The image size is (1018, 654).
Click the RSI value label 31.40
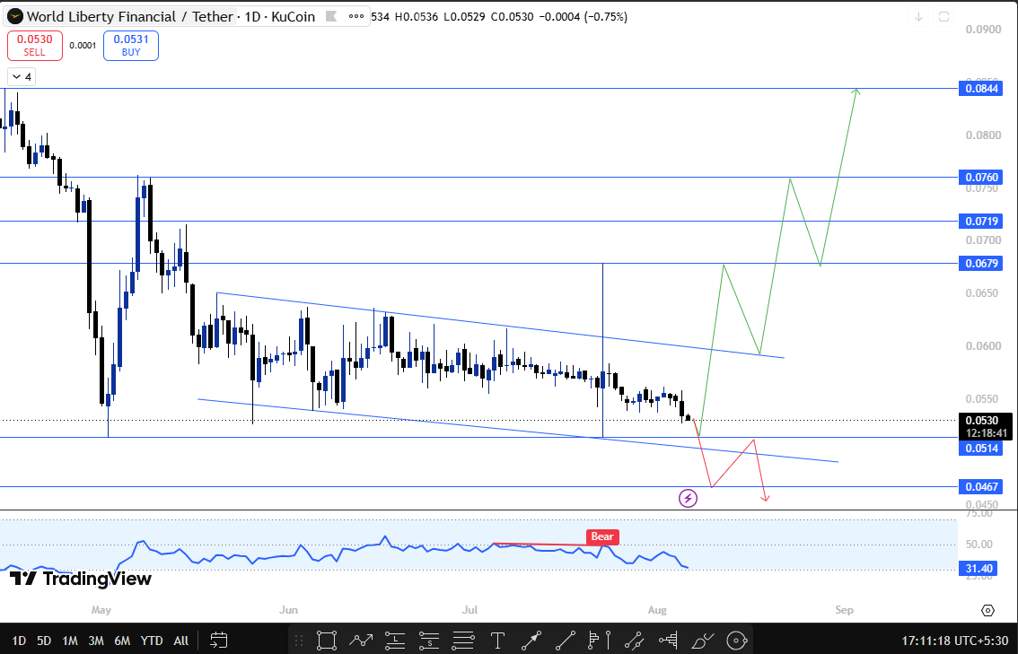pos(979,569)
